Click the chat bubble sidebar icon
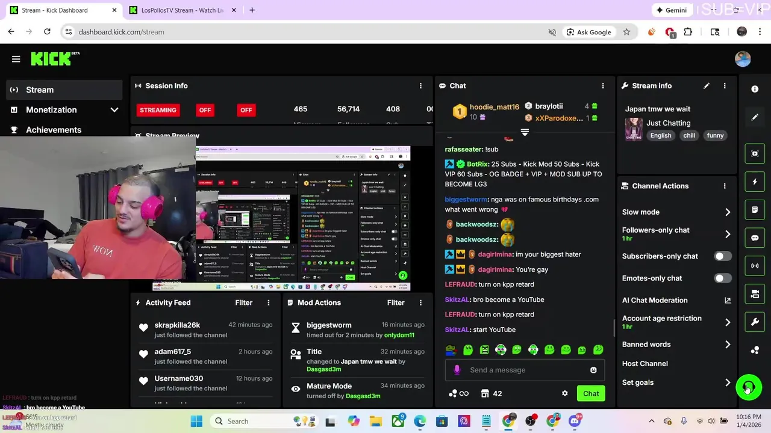 click(755, 238)
